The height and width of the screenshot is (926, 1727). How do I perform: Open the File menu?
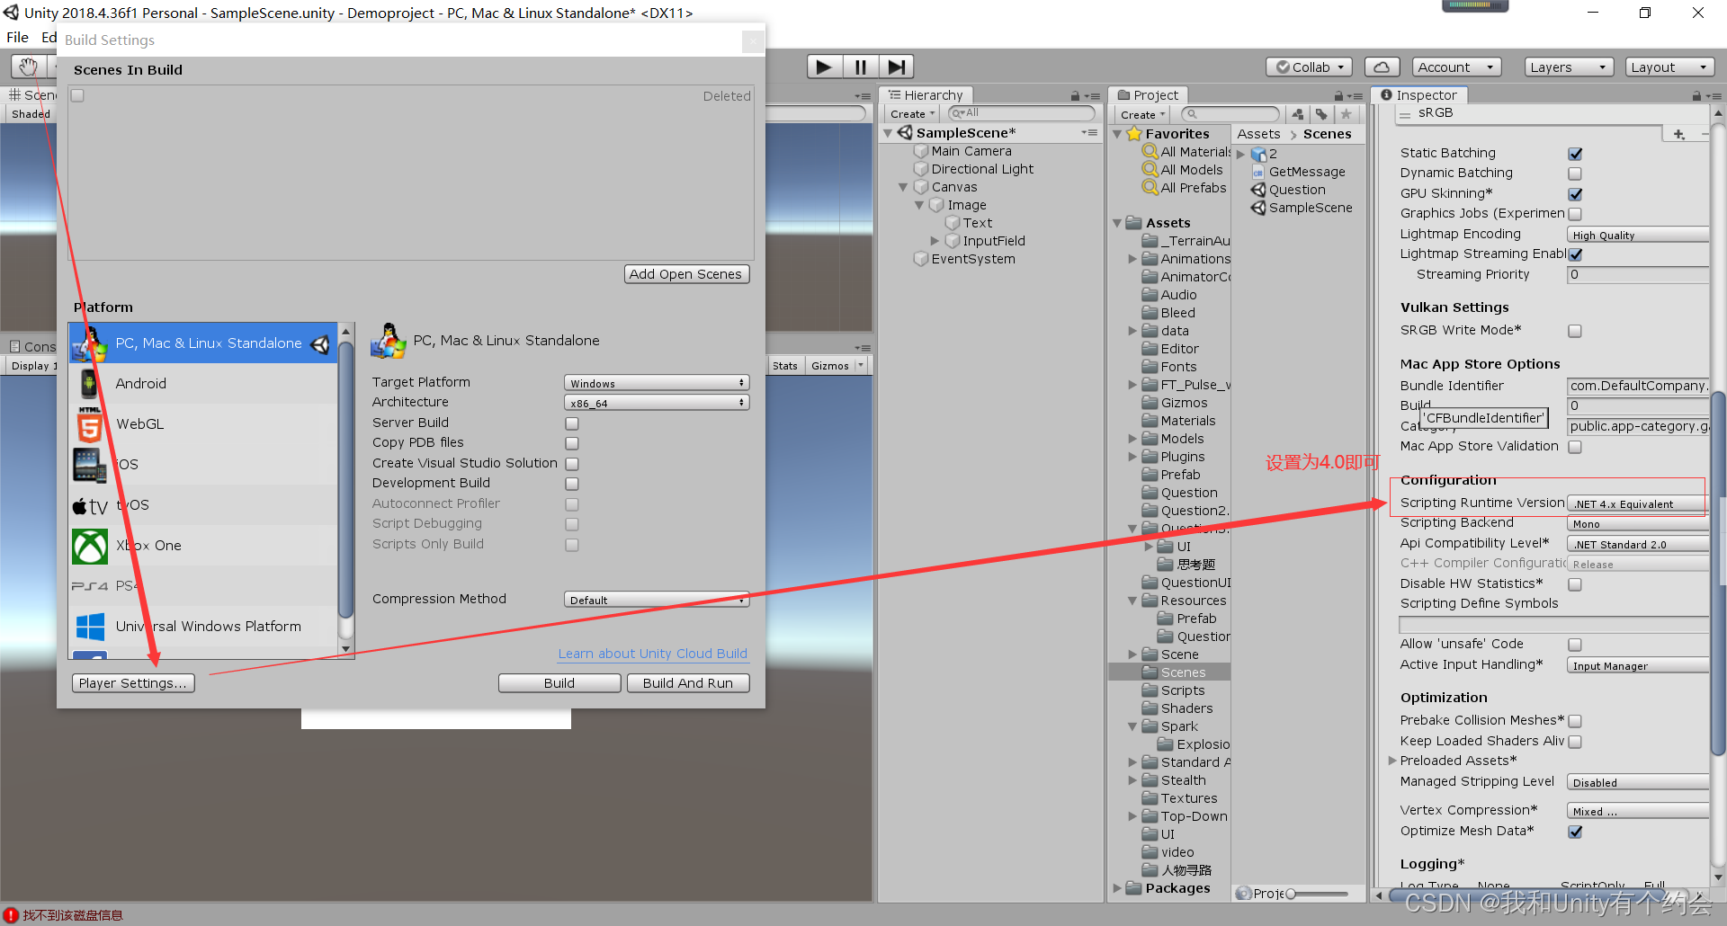tap(18, 38)
